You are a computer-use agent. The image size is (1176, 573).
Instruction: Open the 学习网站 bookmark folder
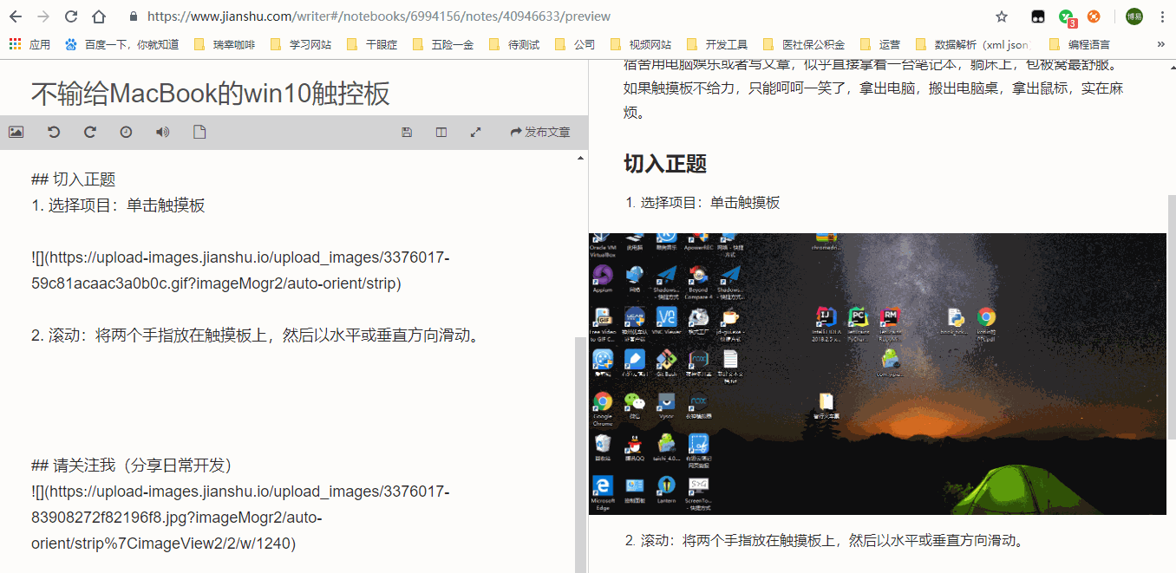coord(301,44)
